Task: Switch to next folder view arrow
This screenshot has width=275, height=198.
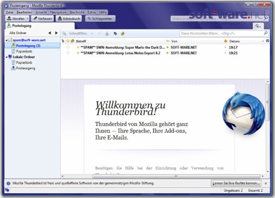Action: point(56,33)
